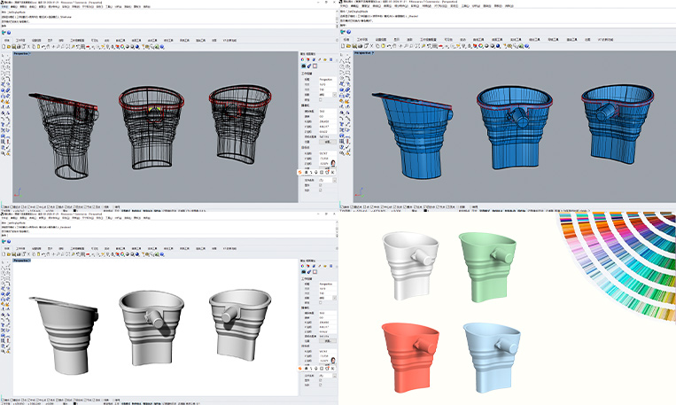The height and width of the screenshot is (405, 676).
Task: Switch to 显示 Display tab, white rendered window
Action: coord(50,248)
